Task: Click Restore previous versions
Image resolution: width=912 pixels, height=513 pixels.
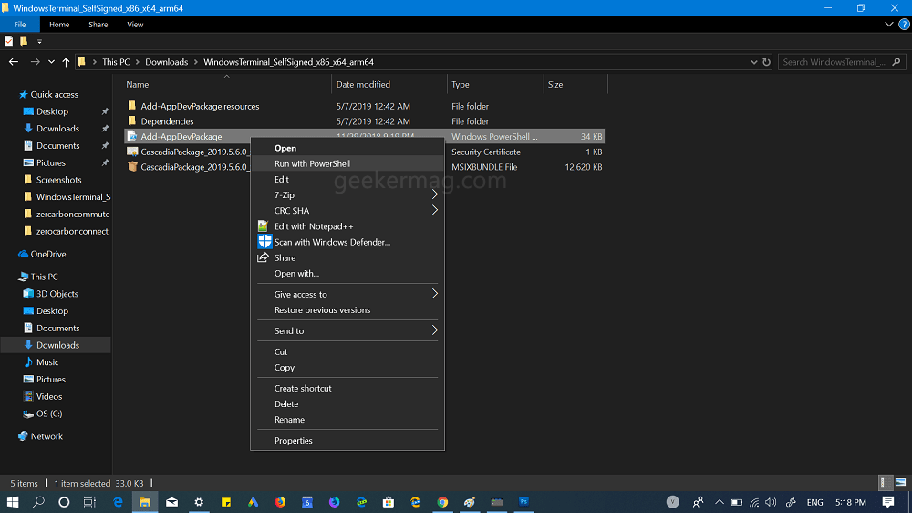Action: tap(347, 310)
